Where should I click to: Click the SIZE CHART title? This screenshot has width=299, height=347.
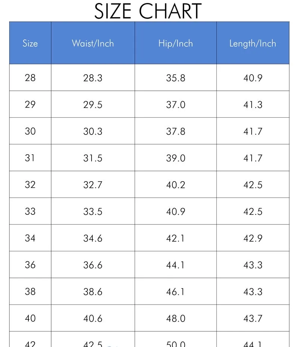(x=148, y=11)
